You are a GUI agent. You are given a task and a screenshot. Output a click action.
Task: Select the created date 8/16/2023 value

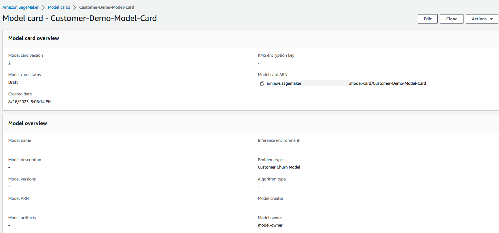30,102
